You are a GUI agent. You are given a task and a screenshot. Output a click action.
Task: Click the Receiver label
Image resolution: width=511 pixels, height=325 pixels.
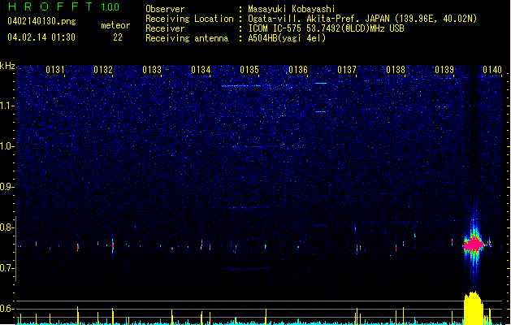pos(165,28)
